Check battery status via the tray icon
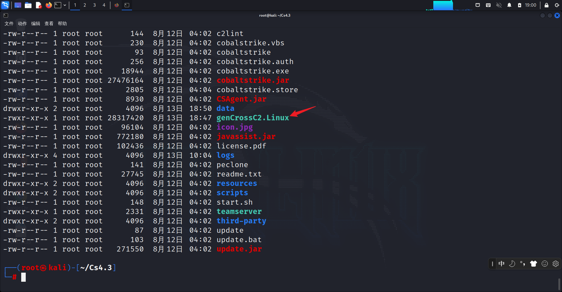 [x=520, y=5]
